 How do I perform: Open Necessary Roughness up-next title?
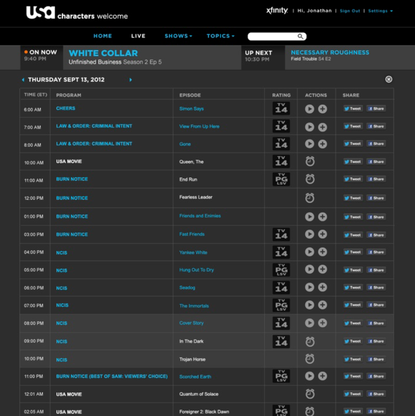(330, 53)
